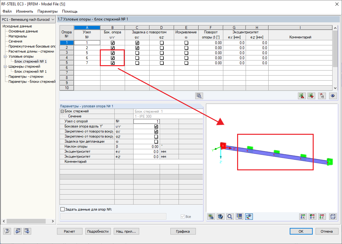Click the table search/filter icon below grid
342x244 pixels.
(199, 96)
